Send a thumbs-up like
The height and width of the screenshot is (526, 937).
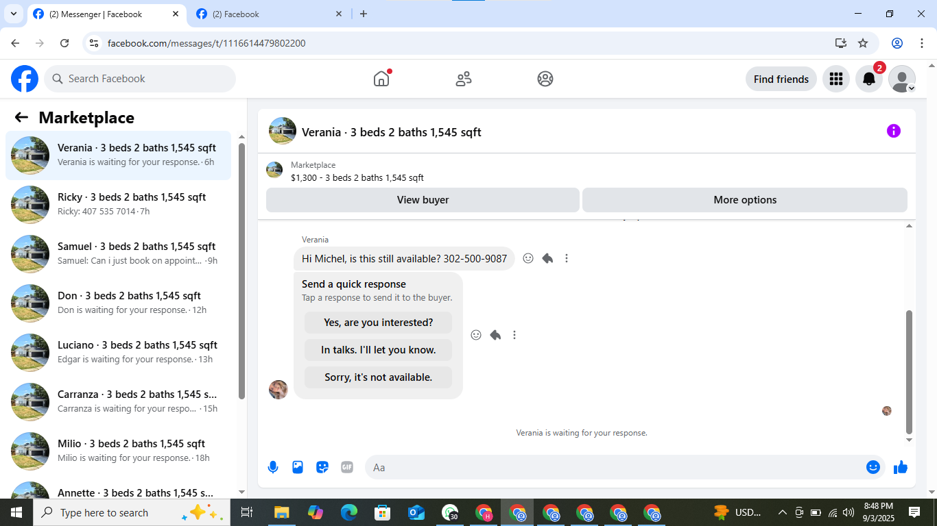coord(901,467)
